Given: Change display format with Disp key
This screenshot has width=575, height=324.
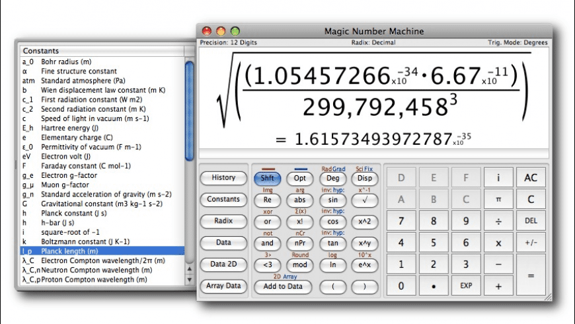Looking at the screenshot, I should click(x=365, y=179).
